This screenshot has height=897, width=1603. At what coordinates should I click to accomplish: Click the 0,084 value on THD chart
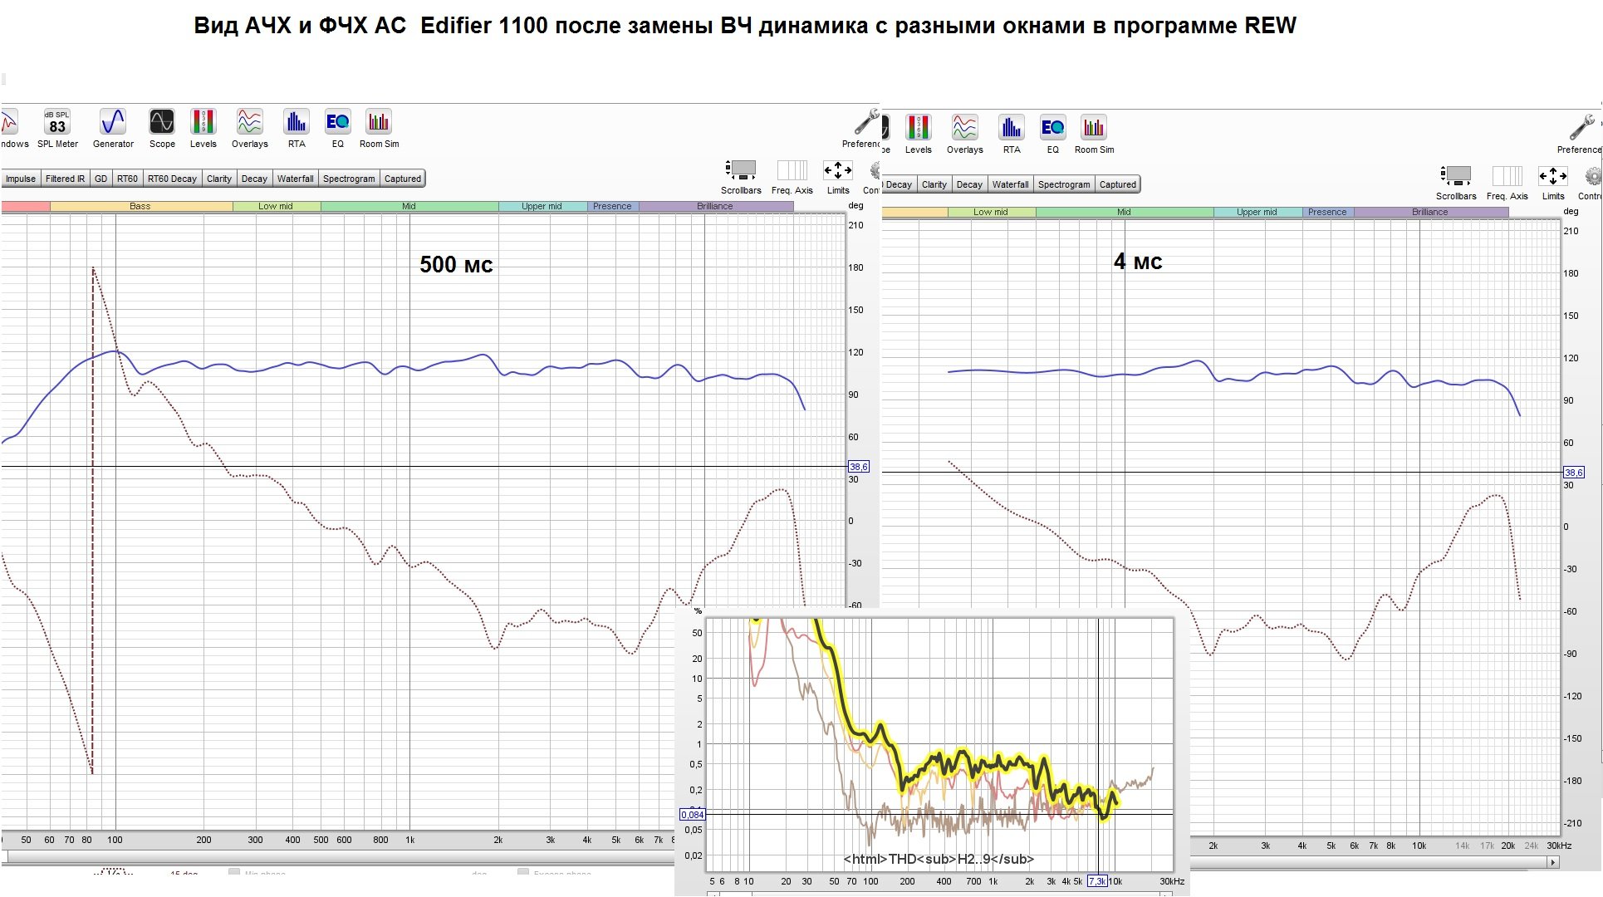tap(693, 814)
